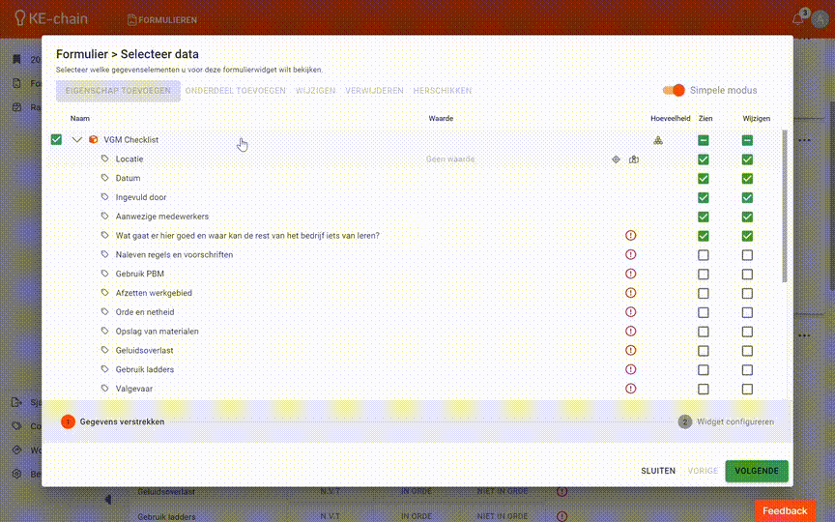Screen dimensions: 835x522
Task: Click the orange cube icon of VGM Checklist
Action: coord(94,140)
